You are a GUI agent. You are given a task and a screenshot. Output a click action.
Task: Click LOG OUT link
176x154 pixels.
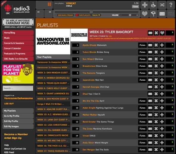point(9,104)
